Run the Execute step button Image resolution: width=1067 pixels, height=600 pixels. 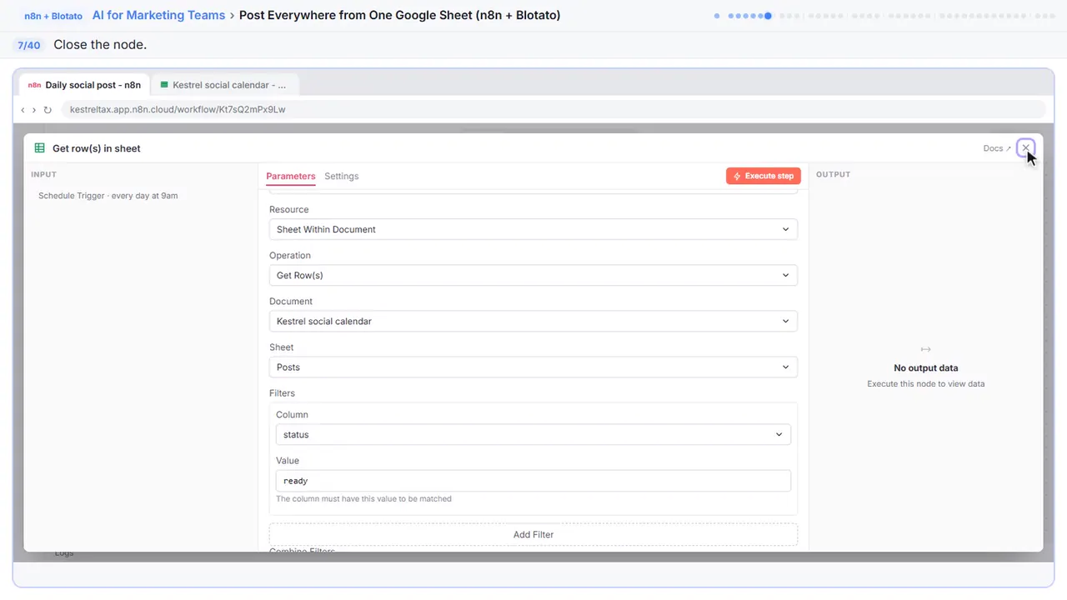pyautogui.click(x=764, y=176)
